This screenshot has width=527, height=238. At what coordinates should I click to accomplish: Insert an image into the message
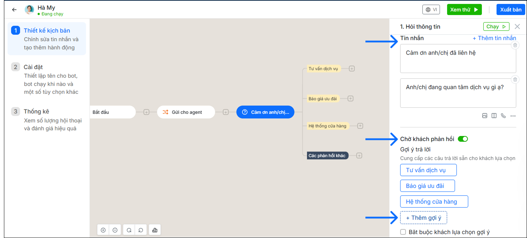point(484,116)
